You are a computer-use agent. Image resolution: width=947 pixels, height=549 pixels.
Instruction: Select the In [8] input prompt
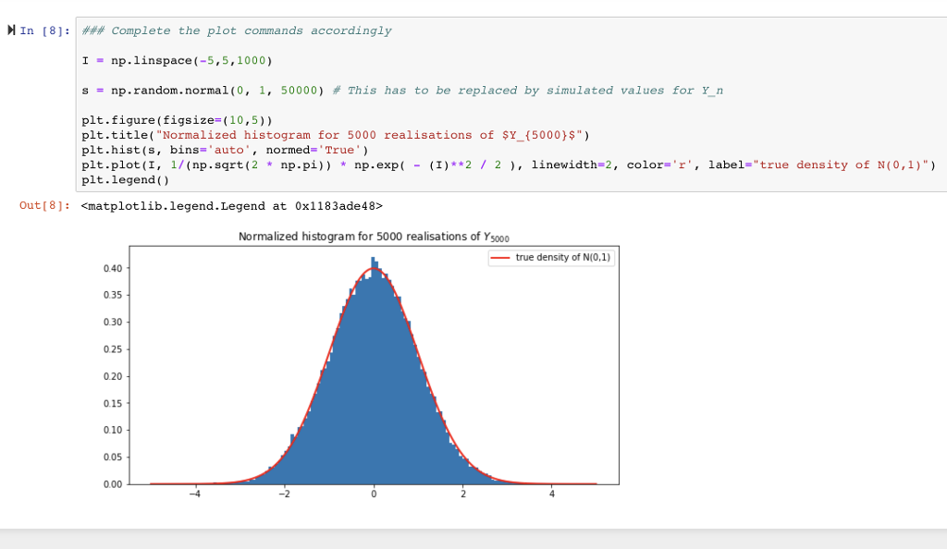46,30
